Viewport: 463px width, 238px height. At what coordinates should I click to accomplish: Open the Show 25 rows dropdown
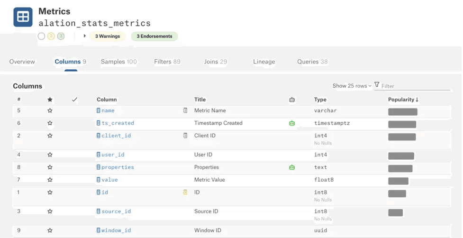tap(352, 86)
